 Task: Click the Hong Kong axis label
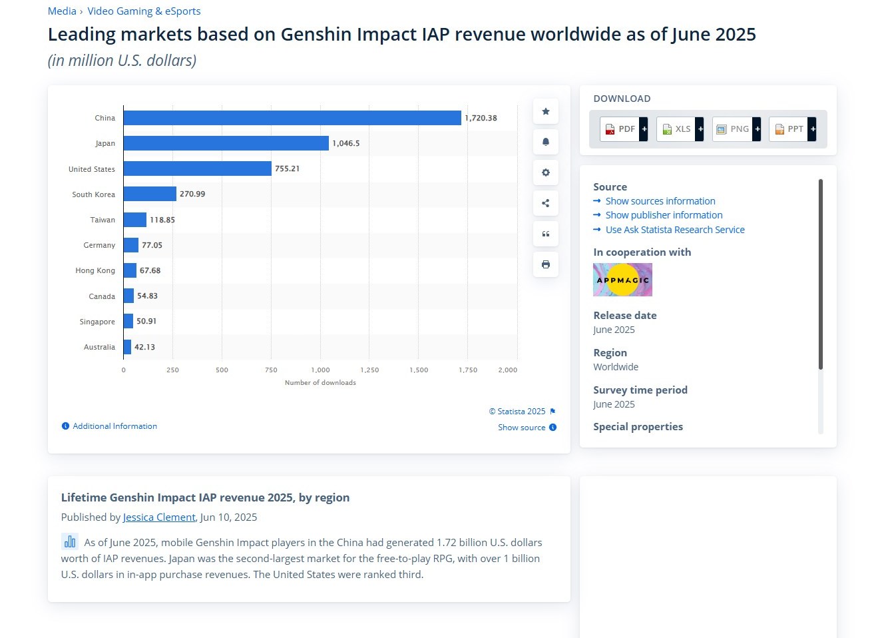tap(95, 270)
